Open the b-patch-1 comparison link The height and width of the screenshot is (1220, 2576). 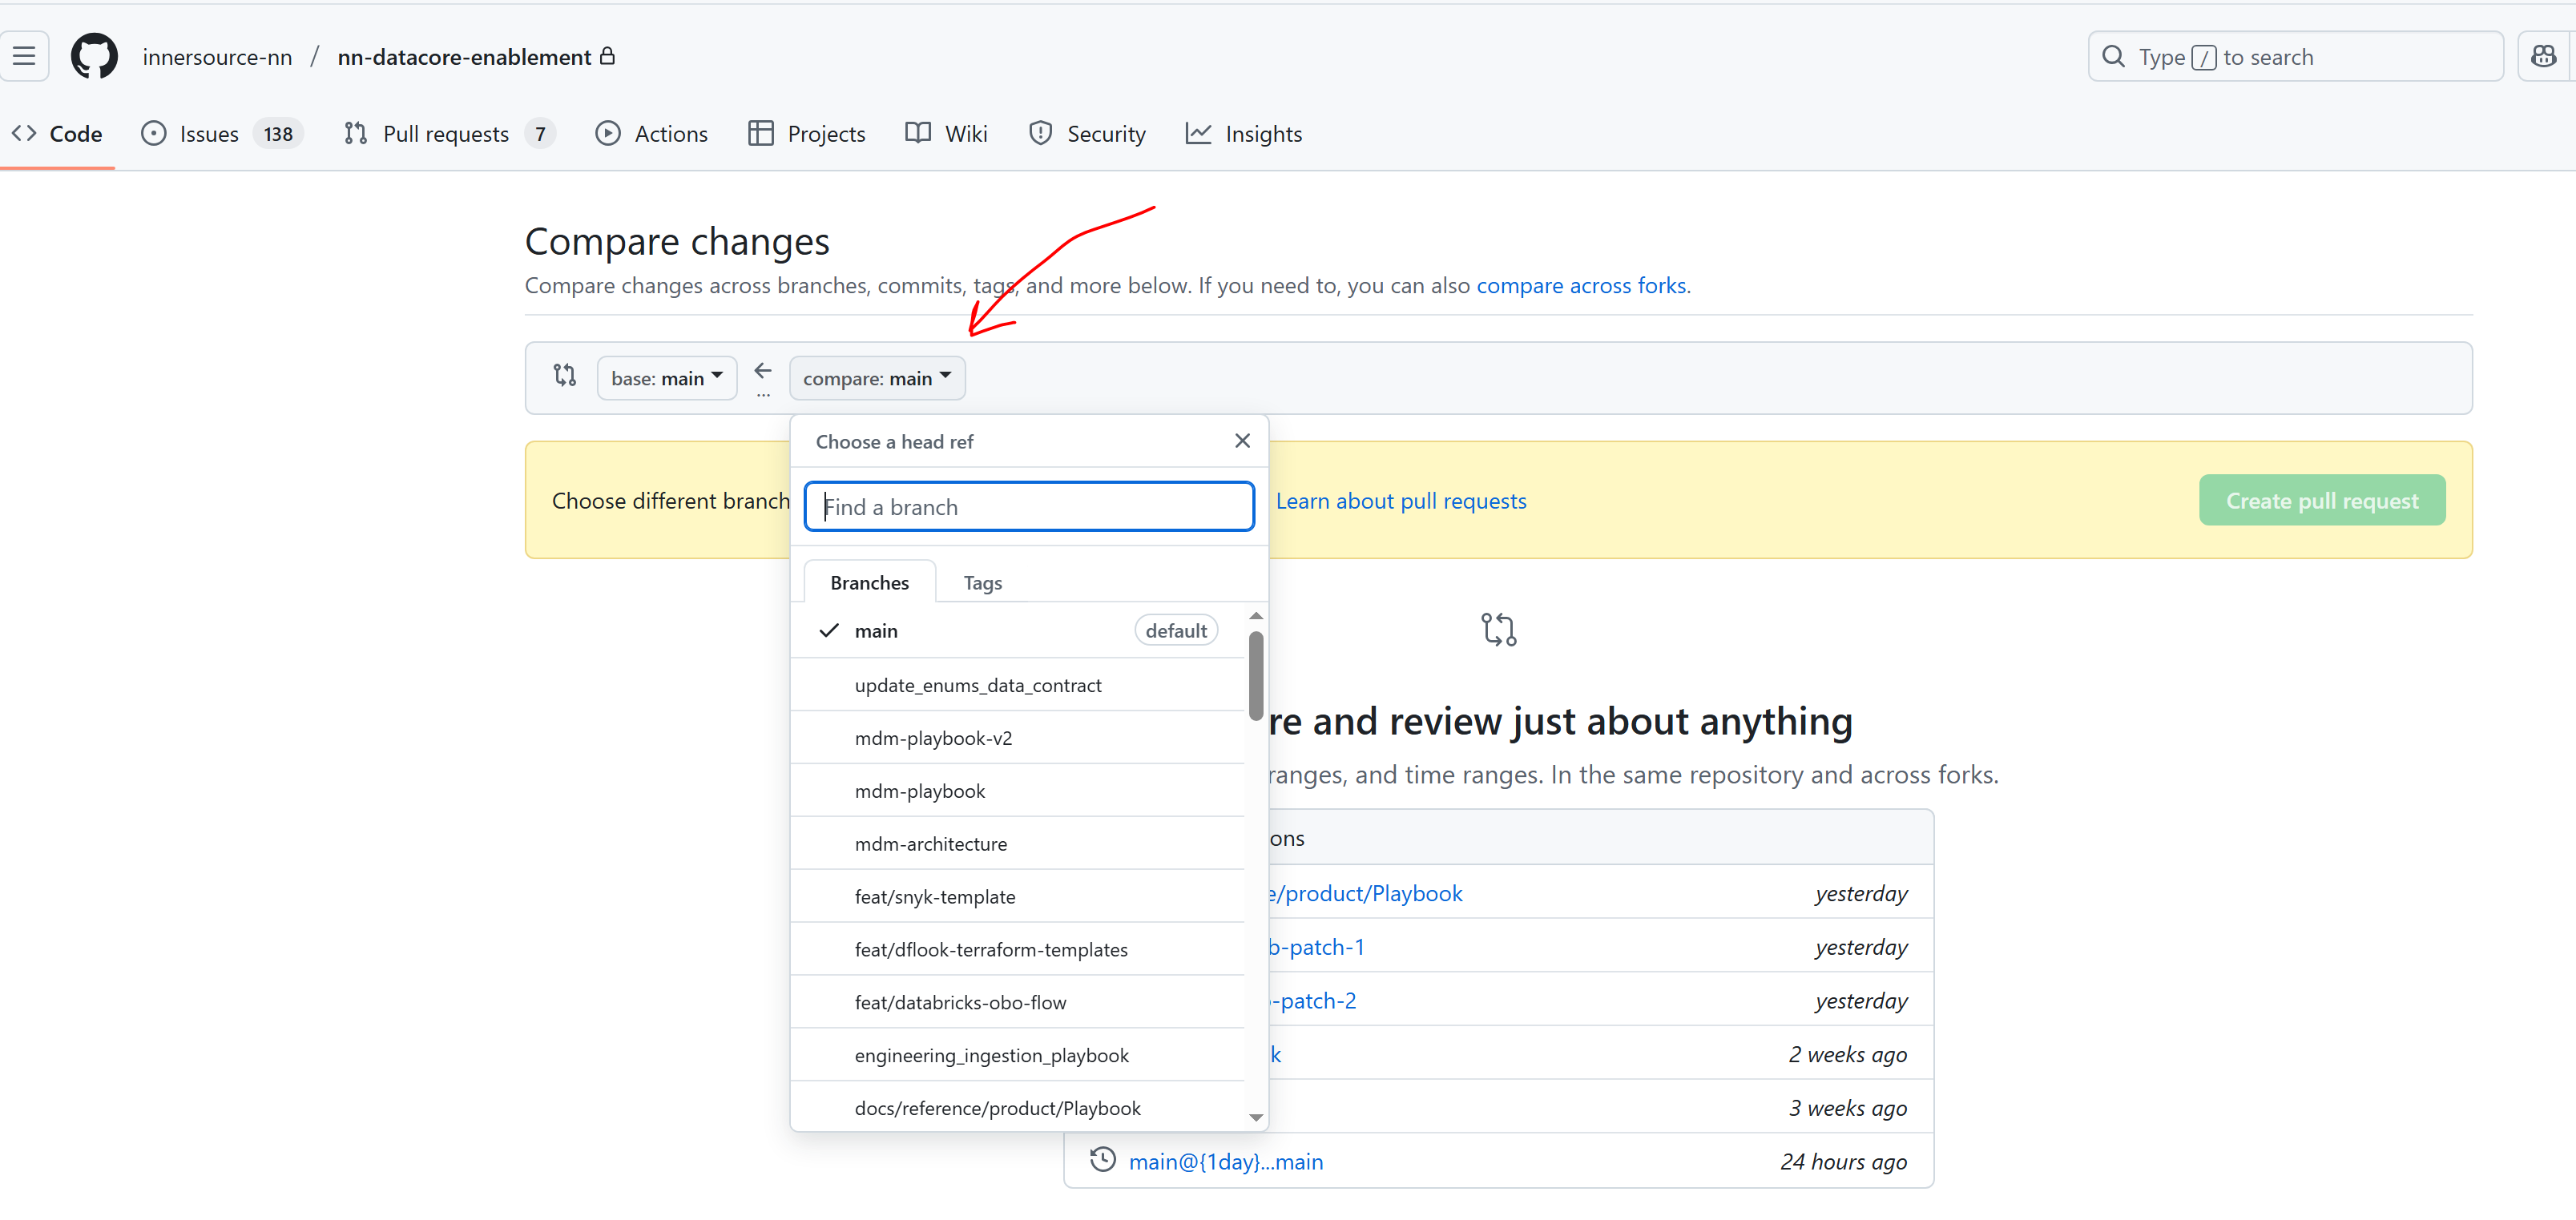[1317, 947]
